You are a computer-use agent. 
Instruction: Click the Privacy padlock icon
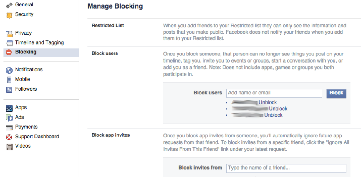pyautogui.click(x=9, y=33)
